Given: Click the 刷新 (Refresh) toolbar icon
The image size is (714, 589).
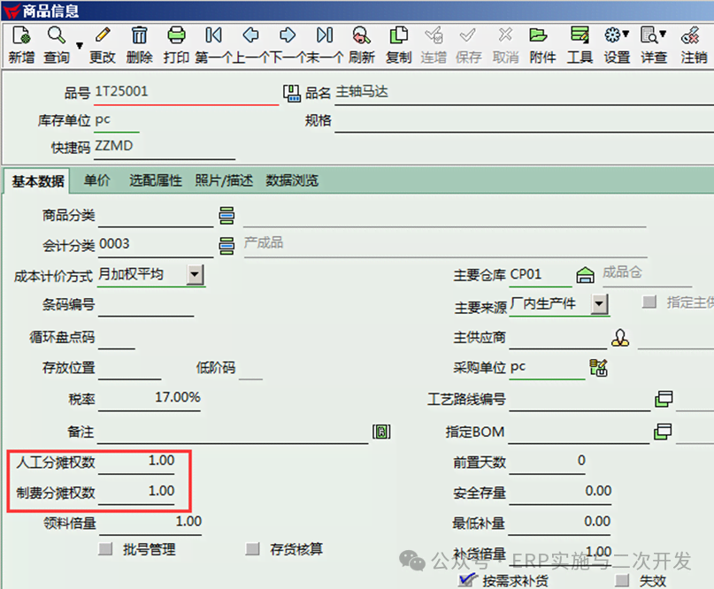Looking at the screenshot, I should coord(361,36).
